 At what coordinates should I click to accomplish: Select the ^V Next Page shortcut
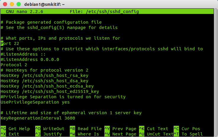[120, 134]
